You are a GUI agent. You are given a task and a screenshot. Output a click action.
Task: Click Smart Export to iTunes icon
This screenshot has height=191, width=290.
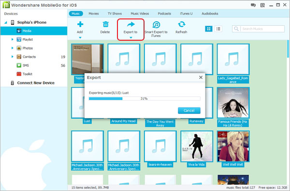pos(156,25)
